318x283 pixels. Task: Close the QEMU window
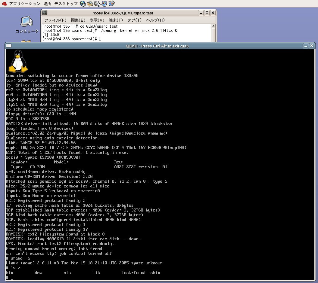(x=312, y=46)
